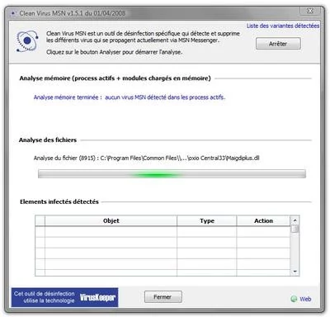The height and width of the screenshot is (317, 330).
Task: Sort by the Type column header
Action: (x=207, y=220)
